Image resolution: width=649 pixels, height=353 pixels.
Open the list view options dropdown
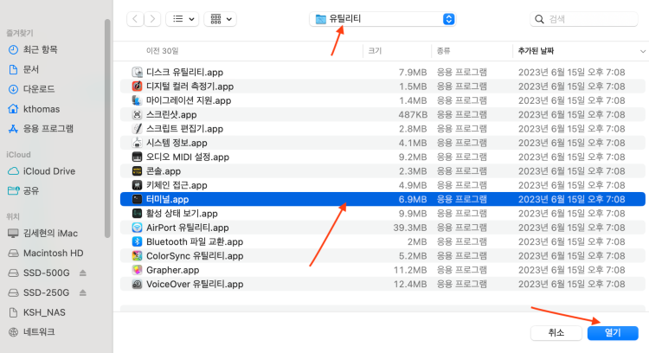point(183,19)
